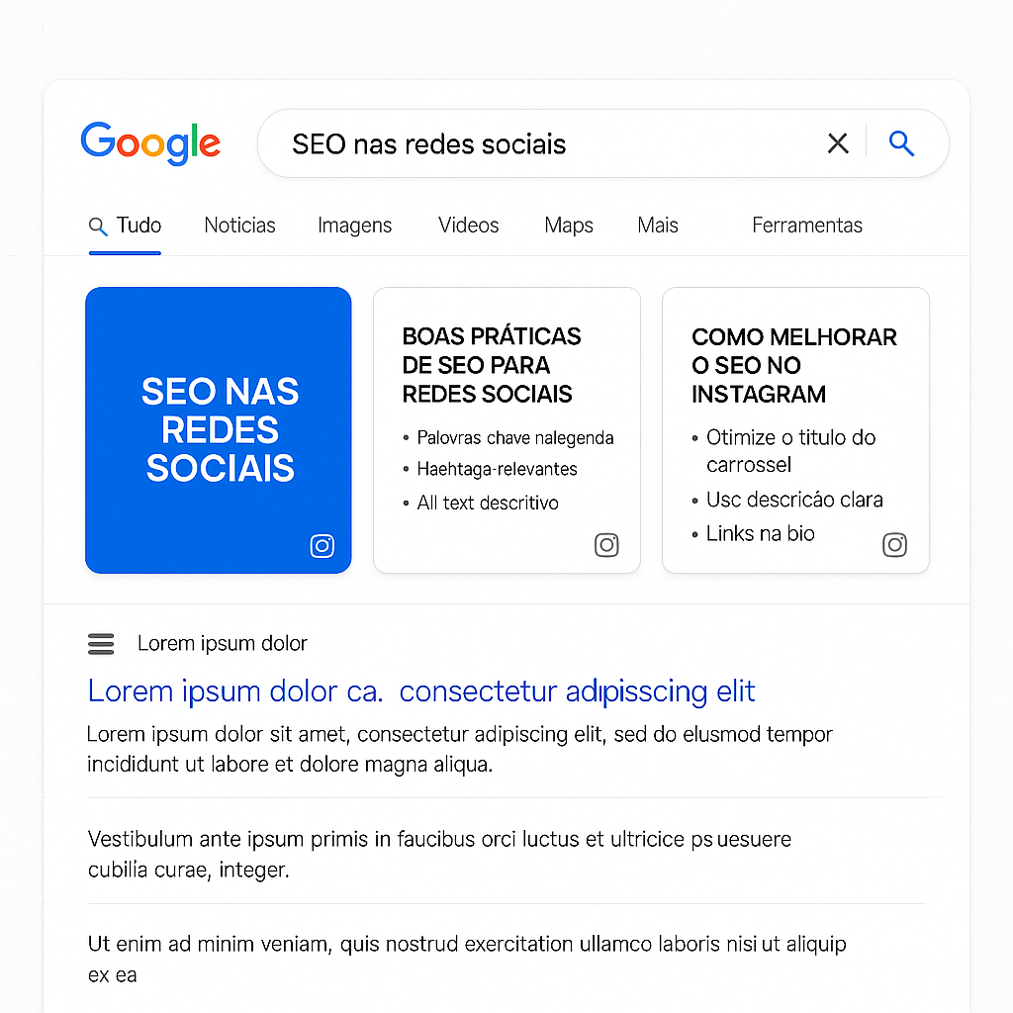Select the Maps tab

click(569, 226)
